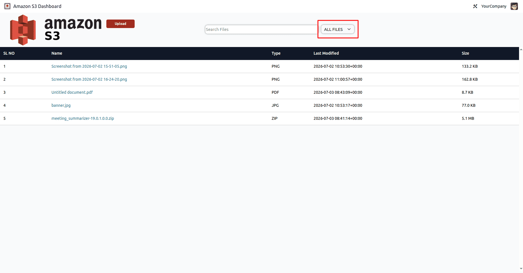The height and width of the screenshot is (273, 523).
Task: Click the 133.2 KB size value
Action: pos(470,66)
